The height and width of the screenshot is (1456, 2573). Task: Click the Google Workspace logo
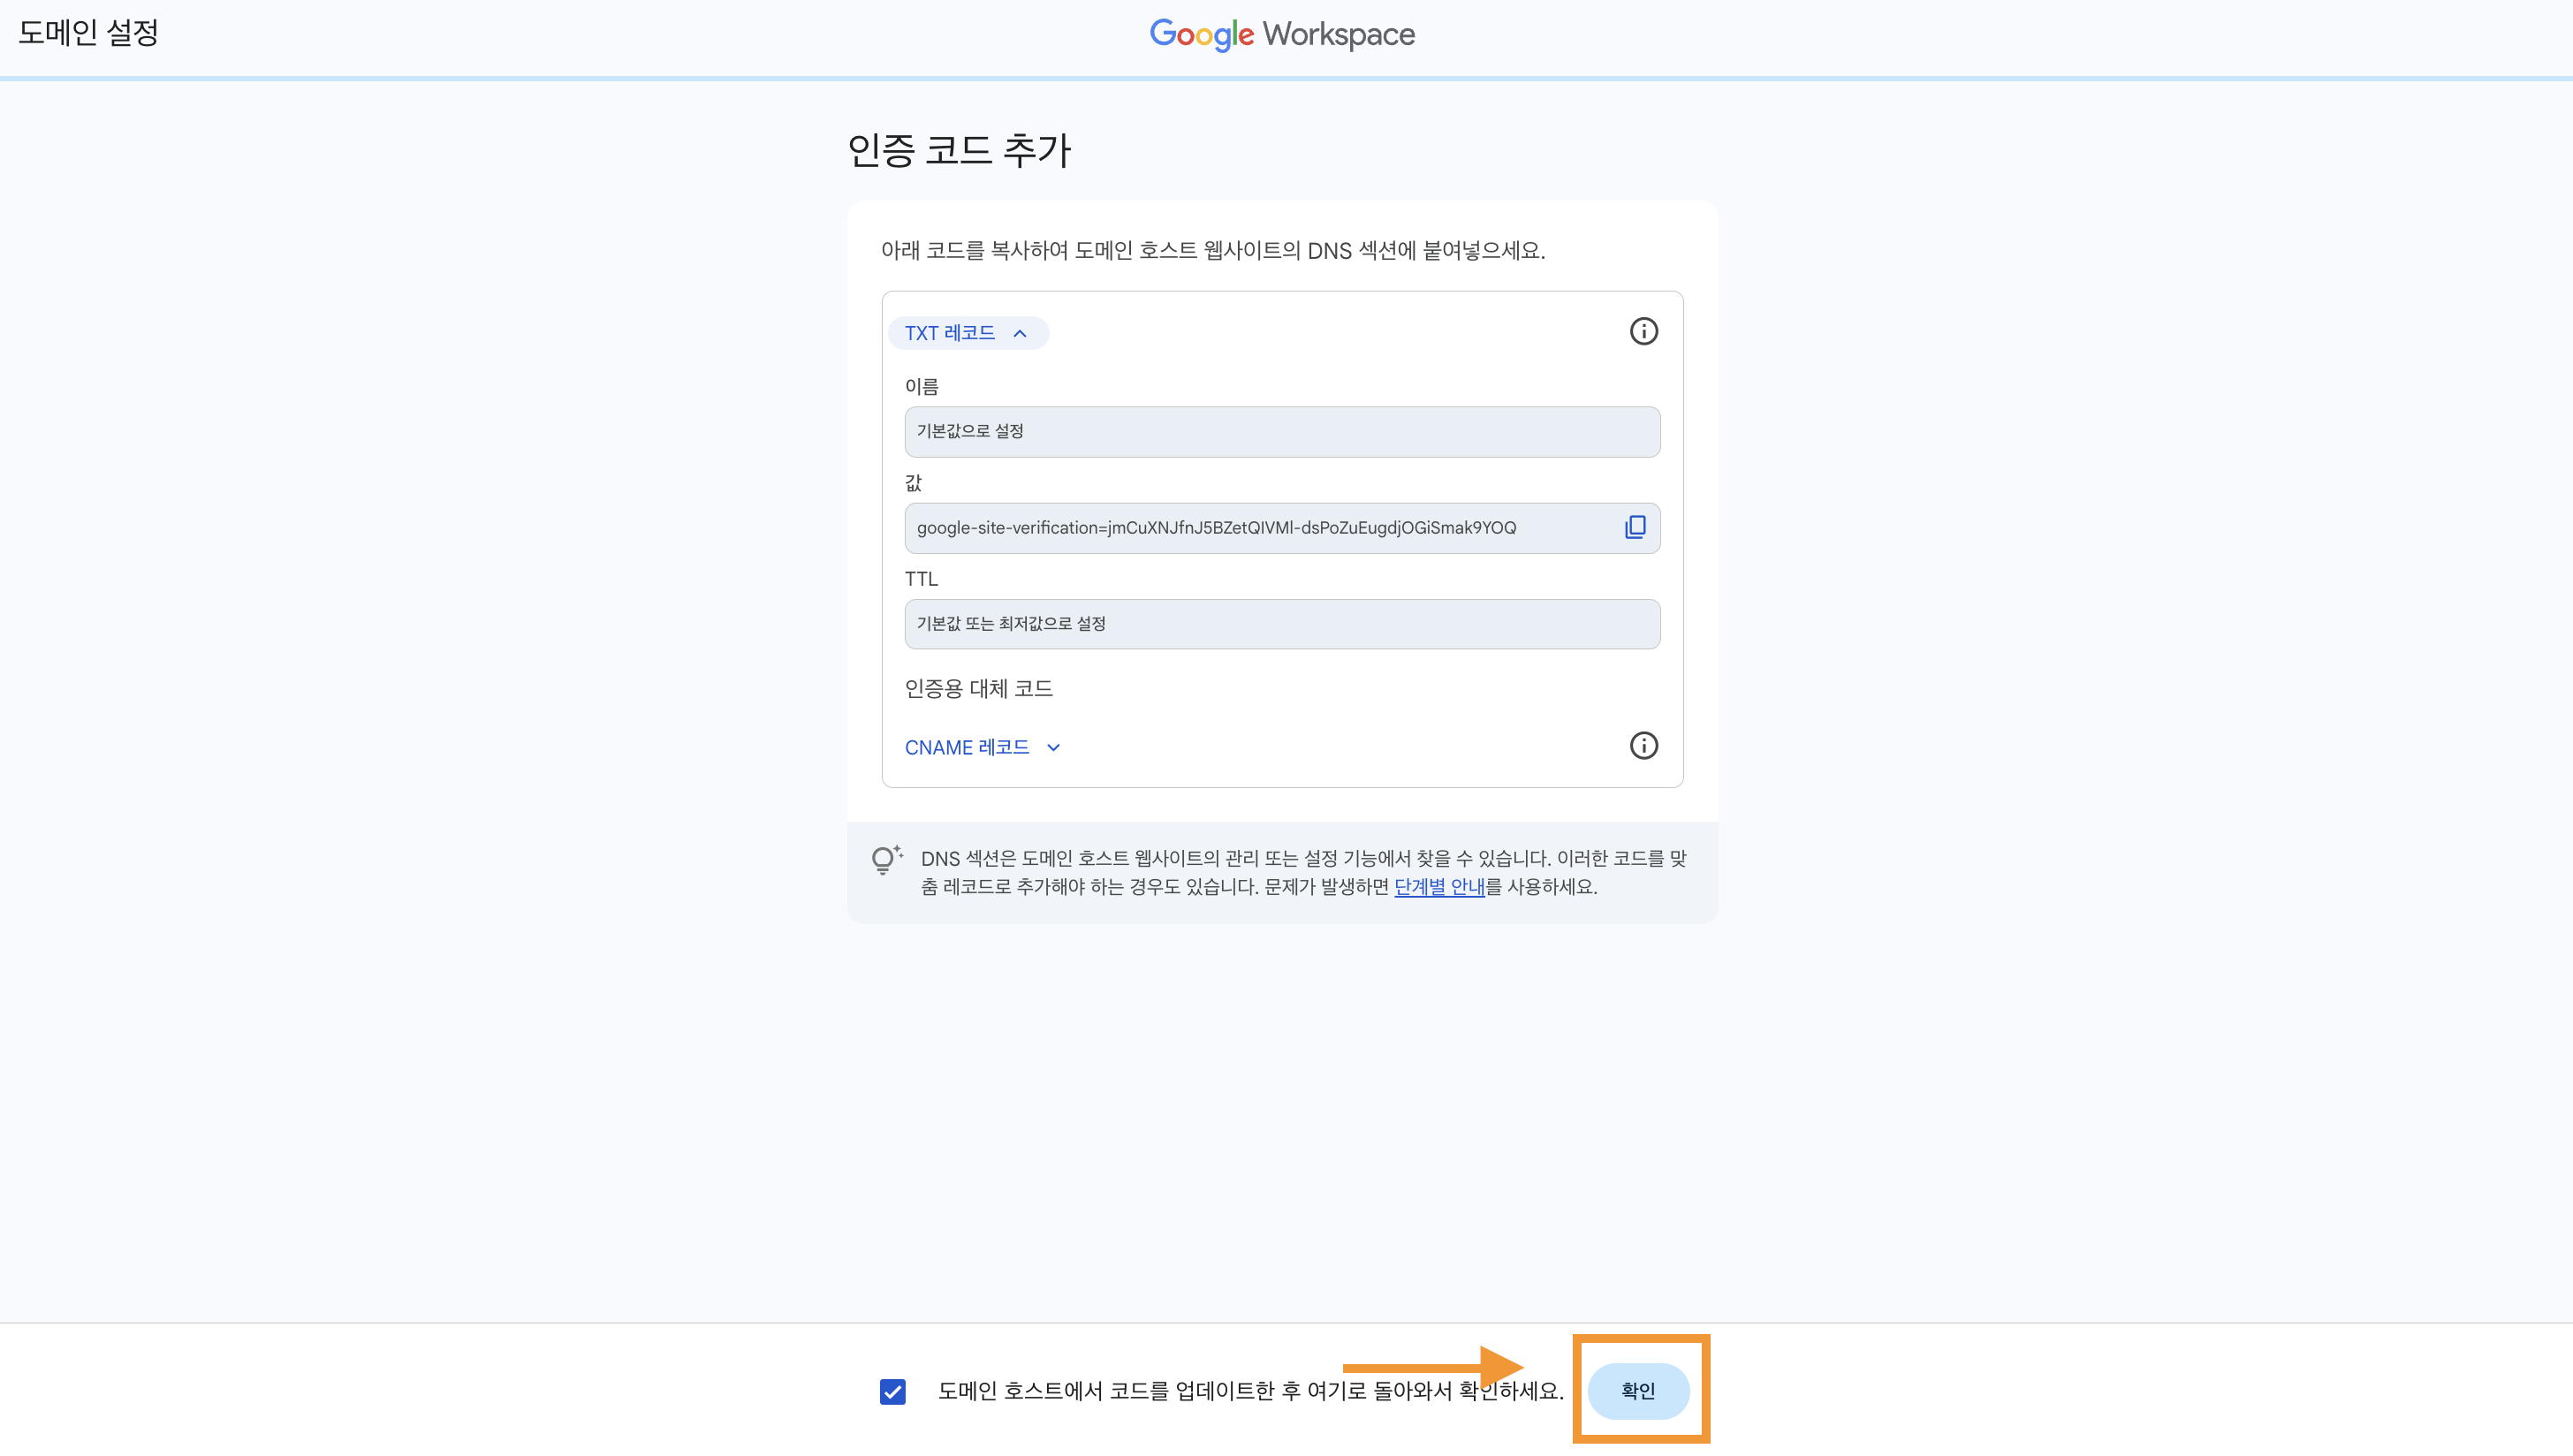[1281, 34]
